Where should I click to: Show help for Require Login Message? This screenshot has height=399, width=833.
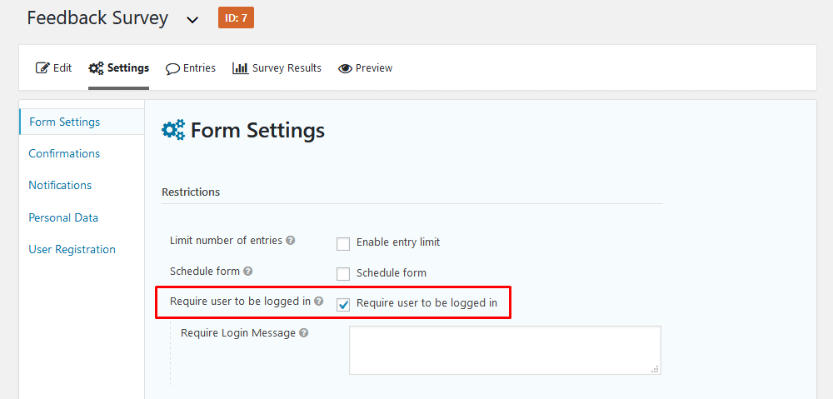303,333
